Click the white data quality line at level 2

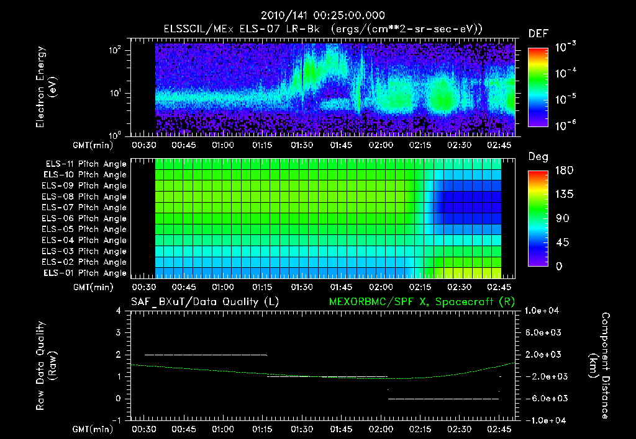pyautogui.click(x=206, y=355)
